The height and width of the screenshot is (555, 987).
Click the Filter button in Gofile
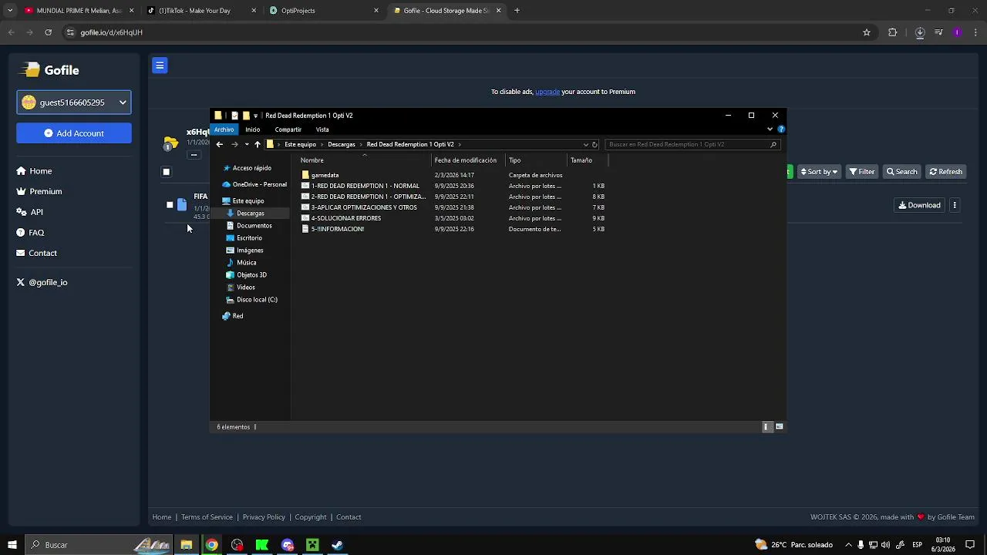pyautogui.click(x=862, y=172)
